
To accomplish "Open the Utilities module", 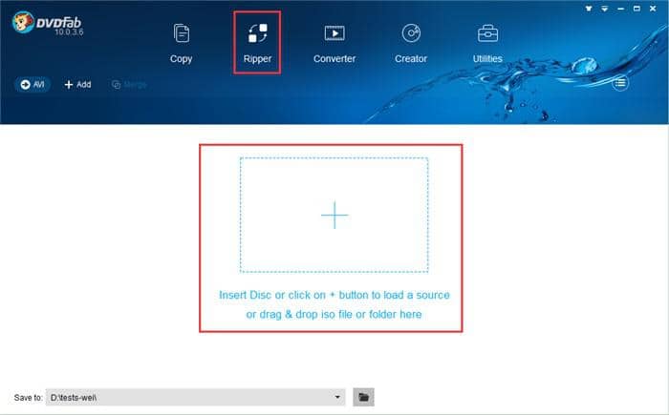I will [x=487, y=44].
